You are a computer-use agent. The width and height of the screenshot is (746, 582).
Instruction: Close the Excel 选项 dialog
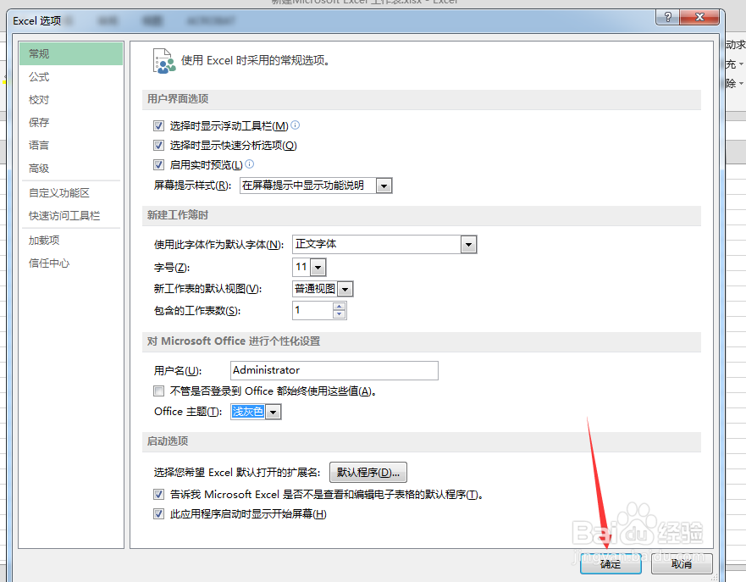click(x=699, y=18)
